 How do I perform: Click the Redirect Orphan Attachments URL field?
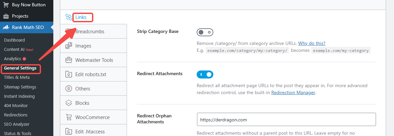pos(286,119)
